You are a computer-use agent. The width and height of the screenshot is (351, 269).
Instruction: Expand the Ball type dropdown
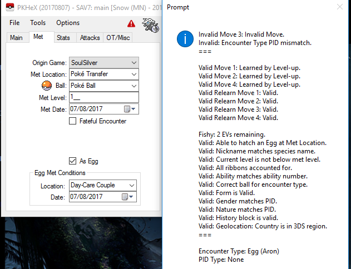pos(134,86)
